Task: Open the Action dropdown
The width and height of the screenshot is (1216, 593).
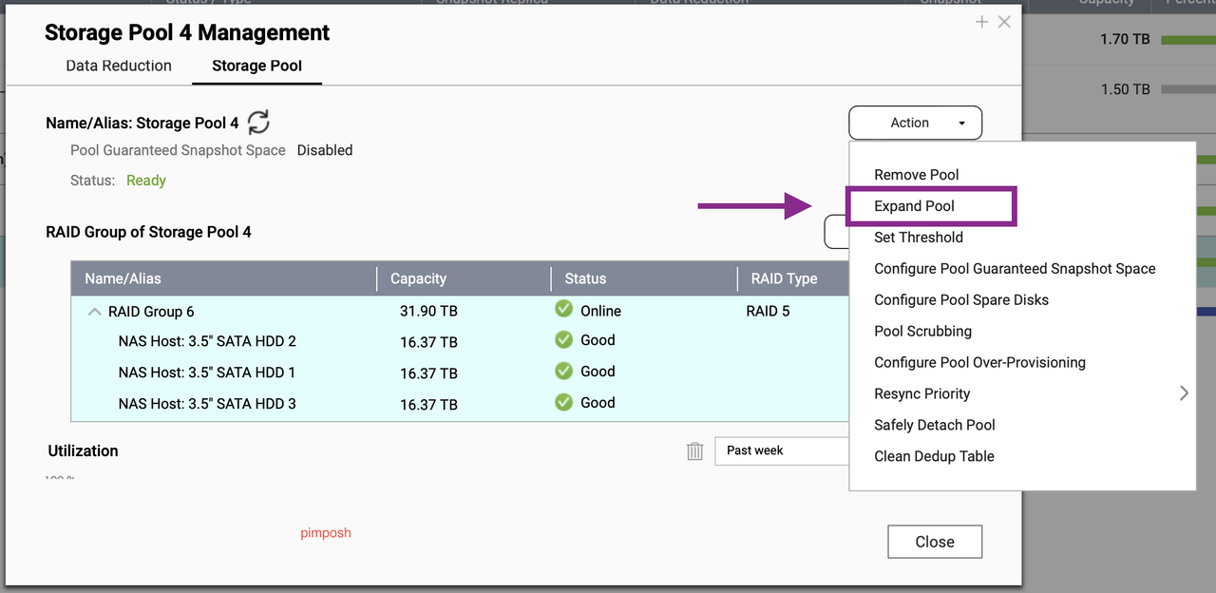Action: tap(915, 123)
